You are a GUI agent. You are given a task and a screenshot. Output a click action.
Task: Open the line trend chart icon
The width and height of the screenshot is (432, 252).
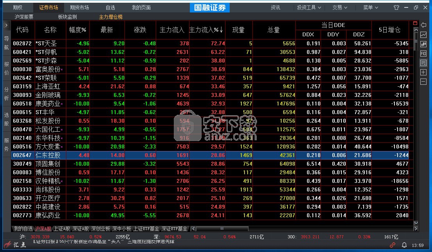coord(423,35)
